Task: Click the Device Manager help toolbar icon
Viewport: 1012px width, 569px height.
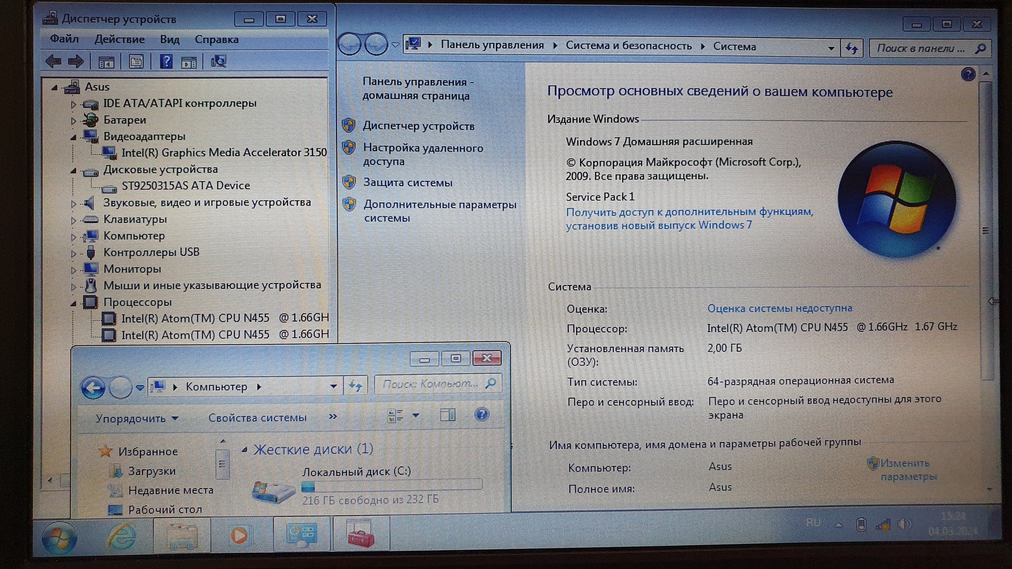Action: tap(166, 62)
